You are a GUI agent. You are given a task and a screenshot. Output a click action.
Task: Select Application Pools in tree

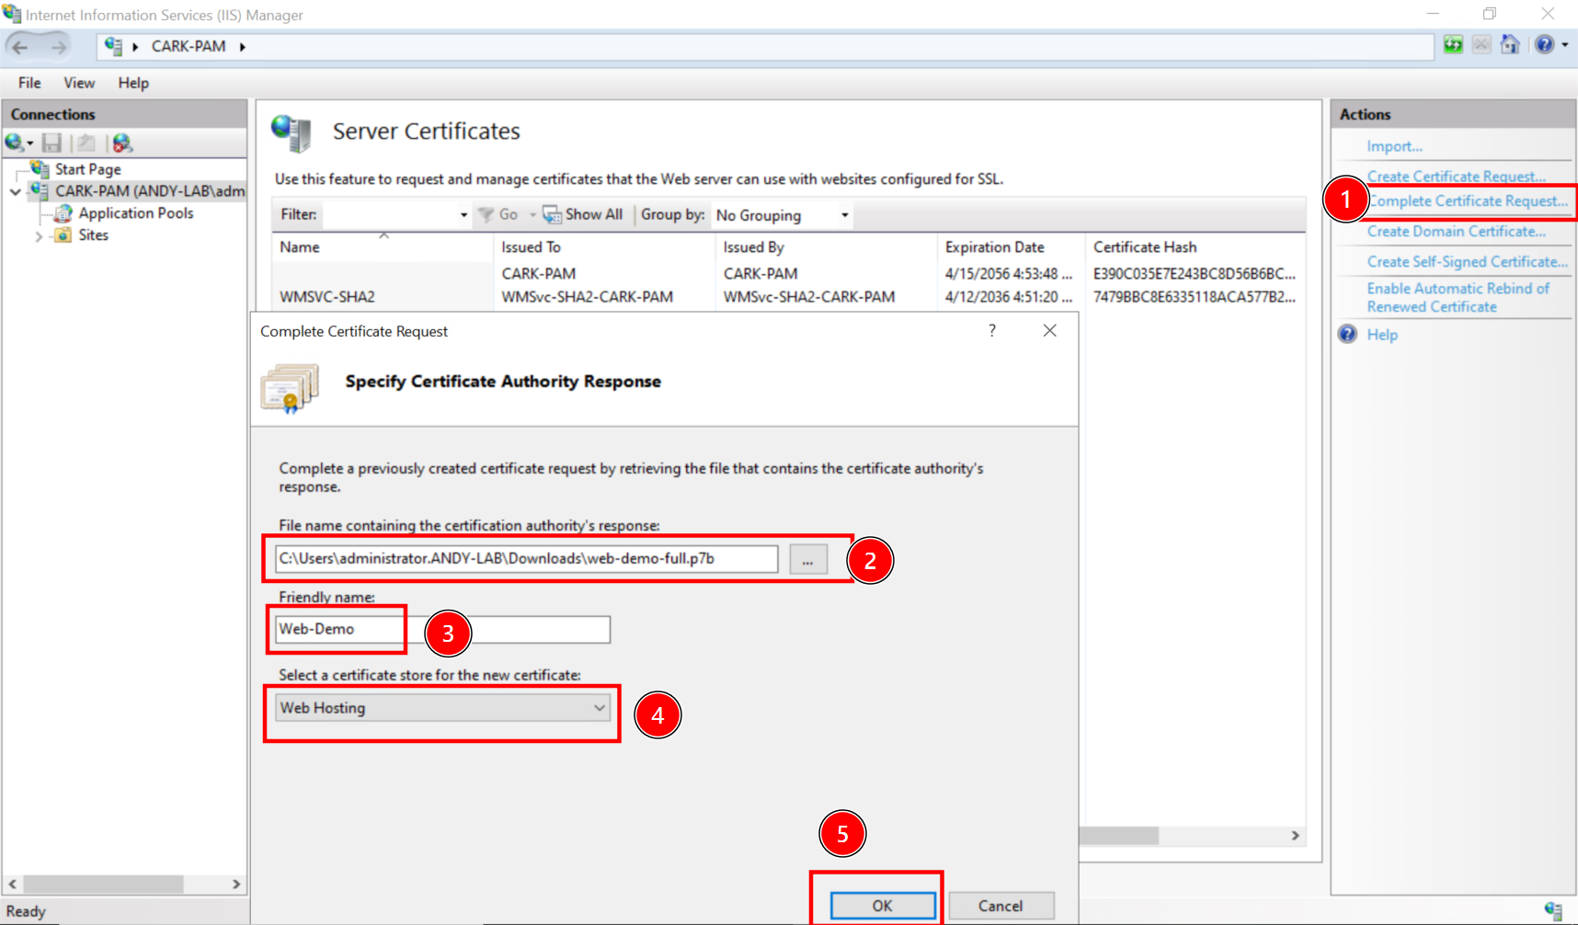[x=136, y=213]
